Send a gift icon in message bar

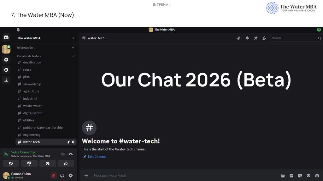(283, 175)
